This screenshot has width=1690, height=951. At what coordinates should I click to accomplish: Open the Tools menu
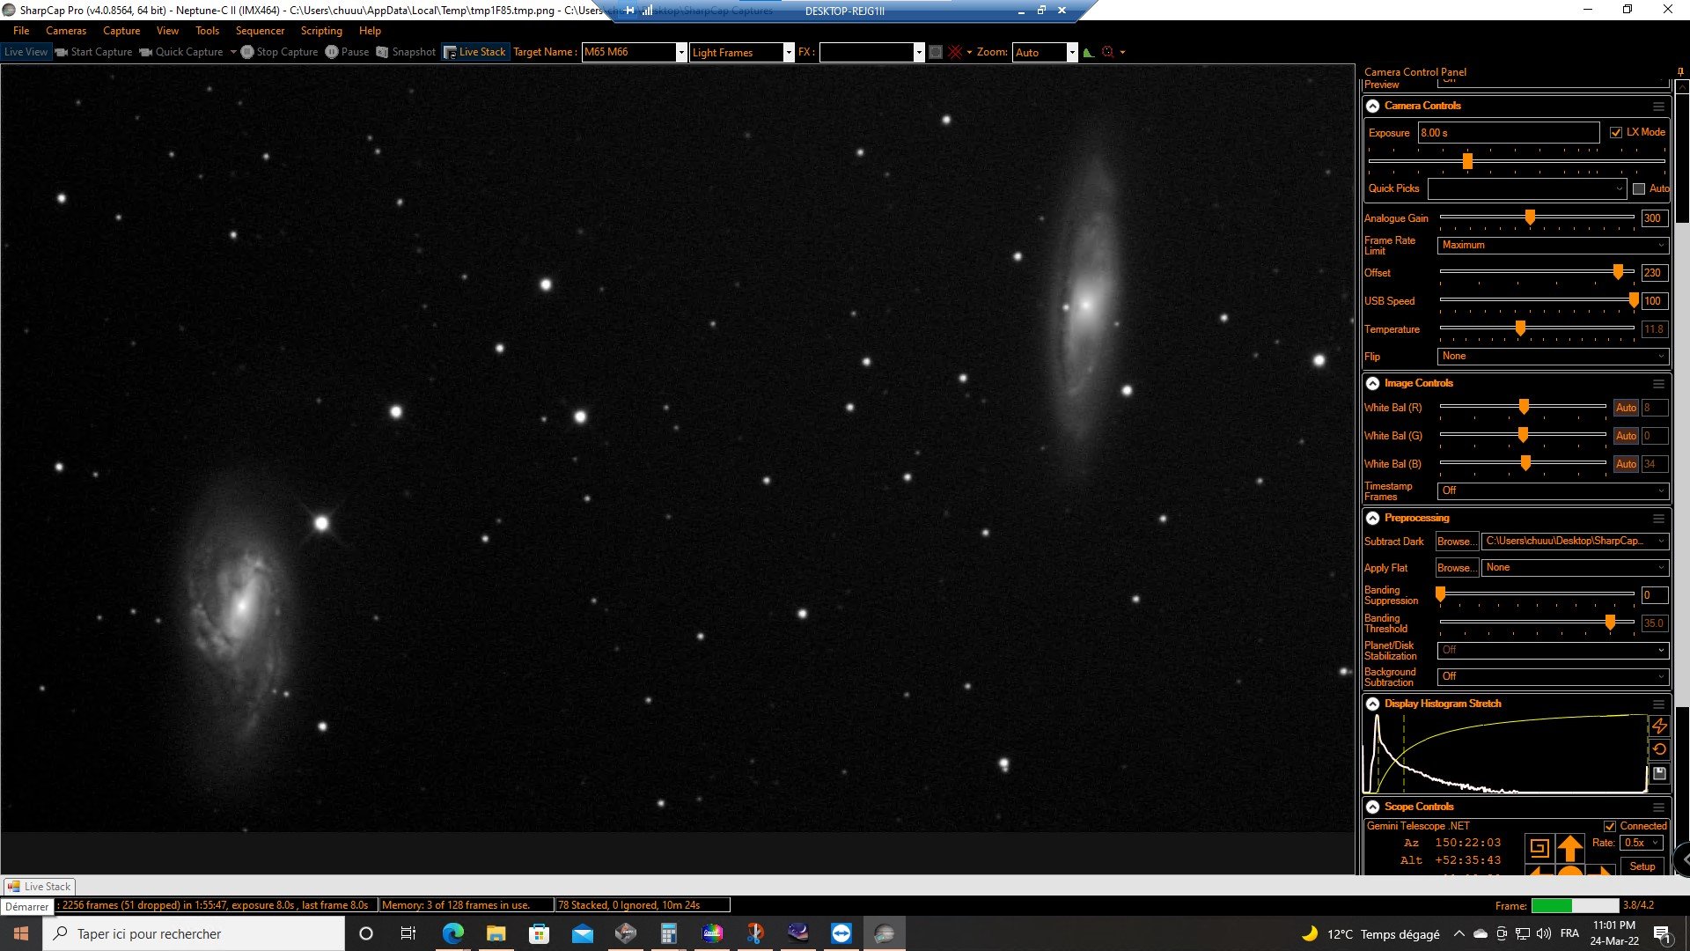[207, 31]
